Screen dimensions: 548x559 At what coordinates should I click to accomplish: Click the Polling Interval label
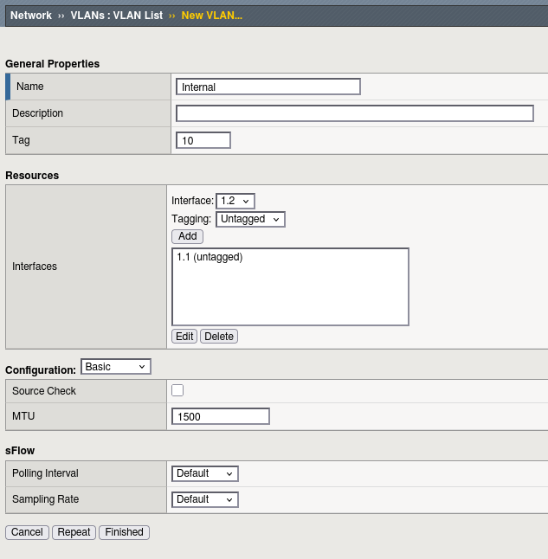click(x=45, y=473)
